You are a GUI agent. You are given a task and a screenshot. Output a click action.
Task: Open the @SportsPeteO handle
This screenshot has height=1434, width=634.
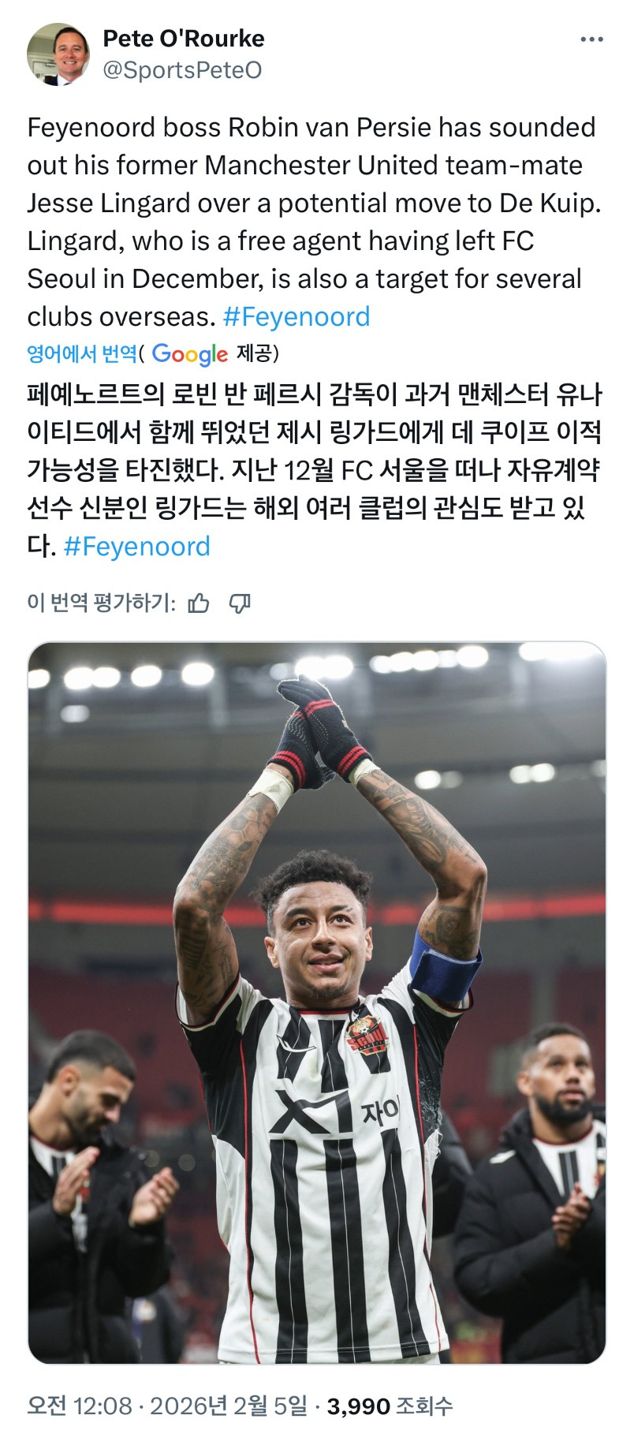182,70
